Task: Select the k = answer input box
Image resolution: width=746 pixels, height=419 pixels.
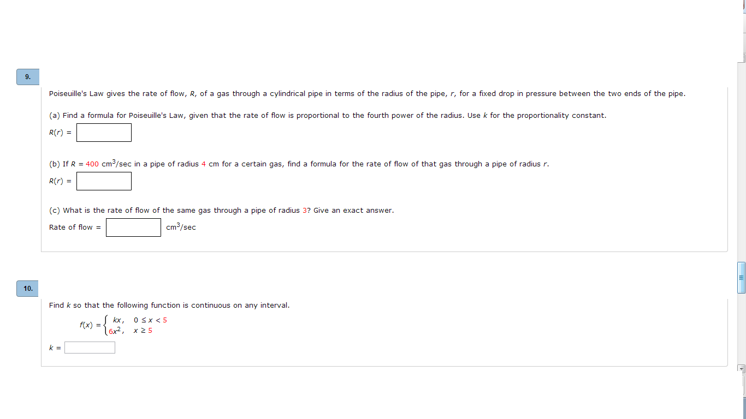Action: pos(90,348)
